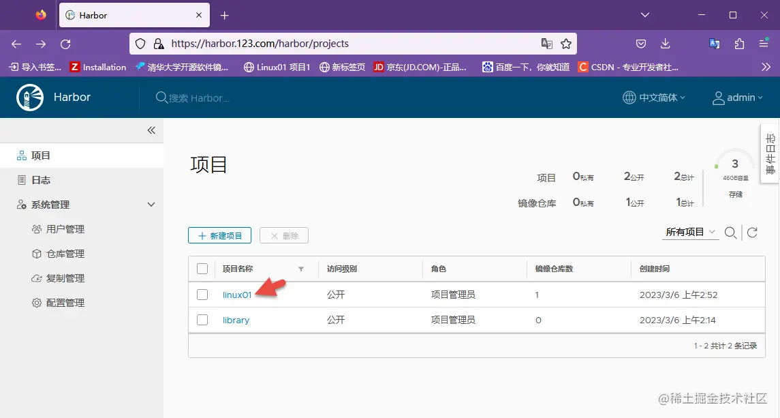Click the 2023/3/6 上午2:52 cell
780x418 pixels.
(678, 295)
